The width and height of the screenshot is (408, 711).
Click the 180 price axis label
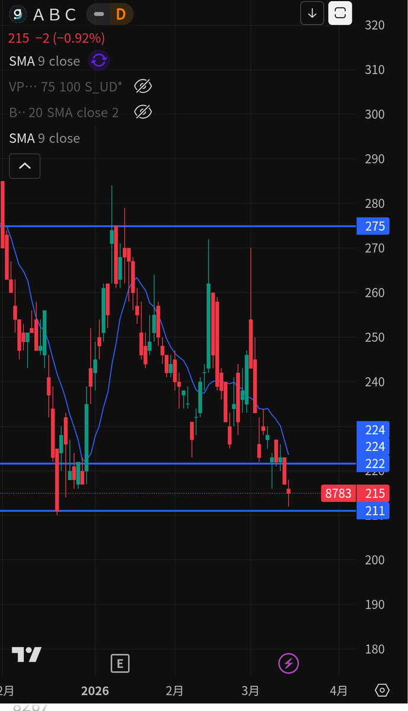pos(374,649)
